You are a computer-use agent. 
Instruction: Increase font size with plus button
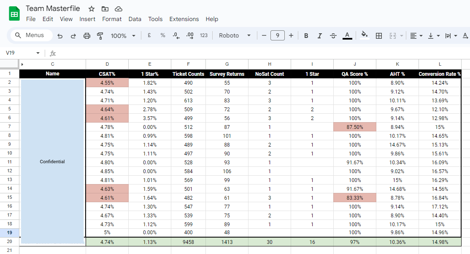click(291, 35)
